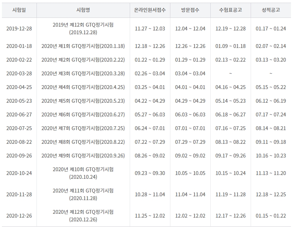Select exam date 2020-04-25
Image resolution: width=294 pixels, height=229 pixels.
[x=19, y=87]
